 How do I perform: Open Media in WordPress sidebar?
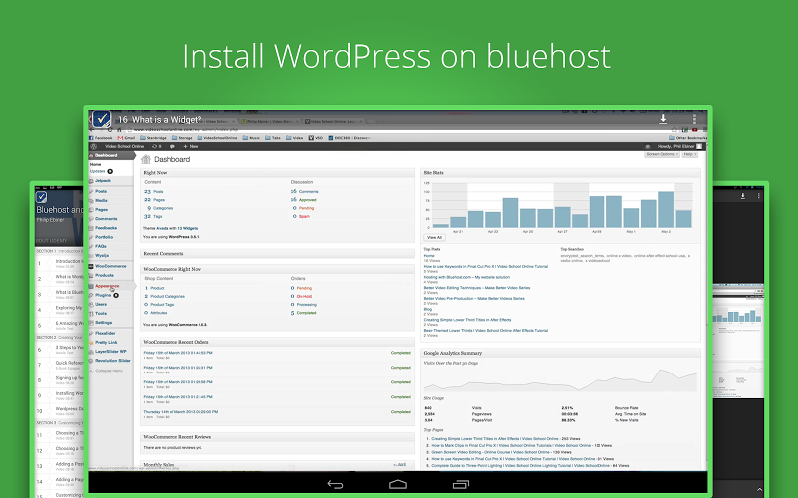pos(101,201)
